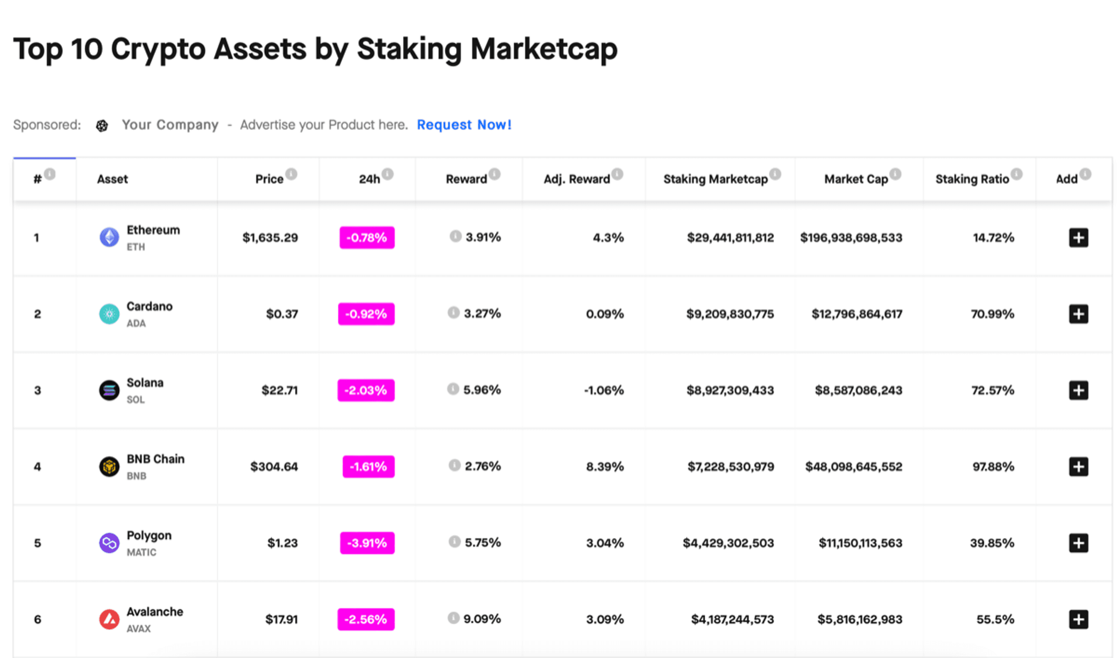Add BNB Chain using its plus icon

point(1079,466)
